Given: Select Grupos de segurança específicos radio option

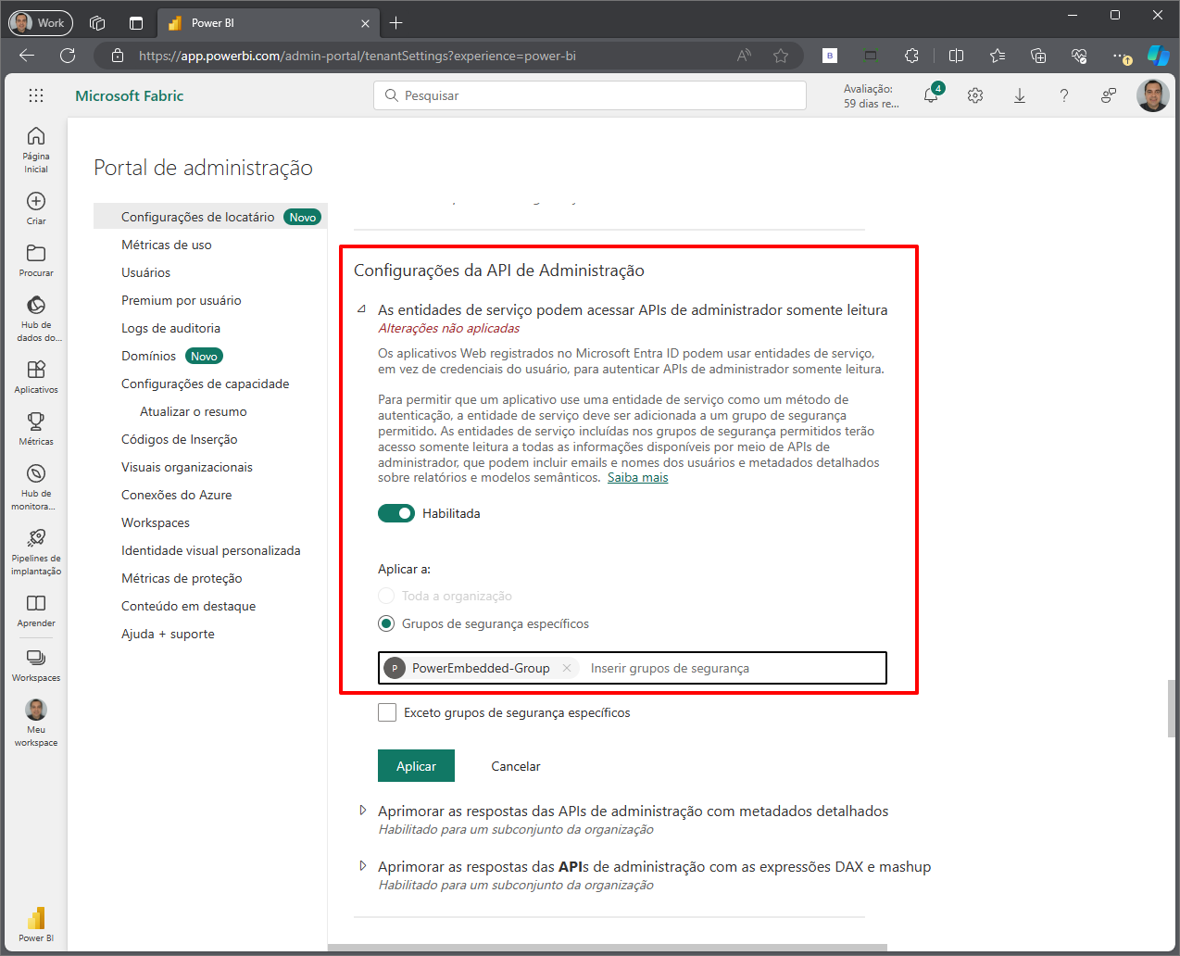Looking at the screenshot, I should coord(386,623).
